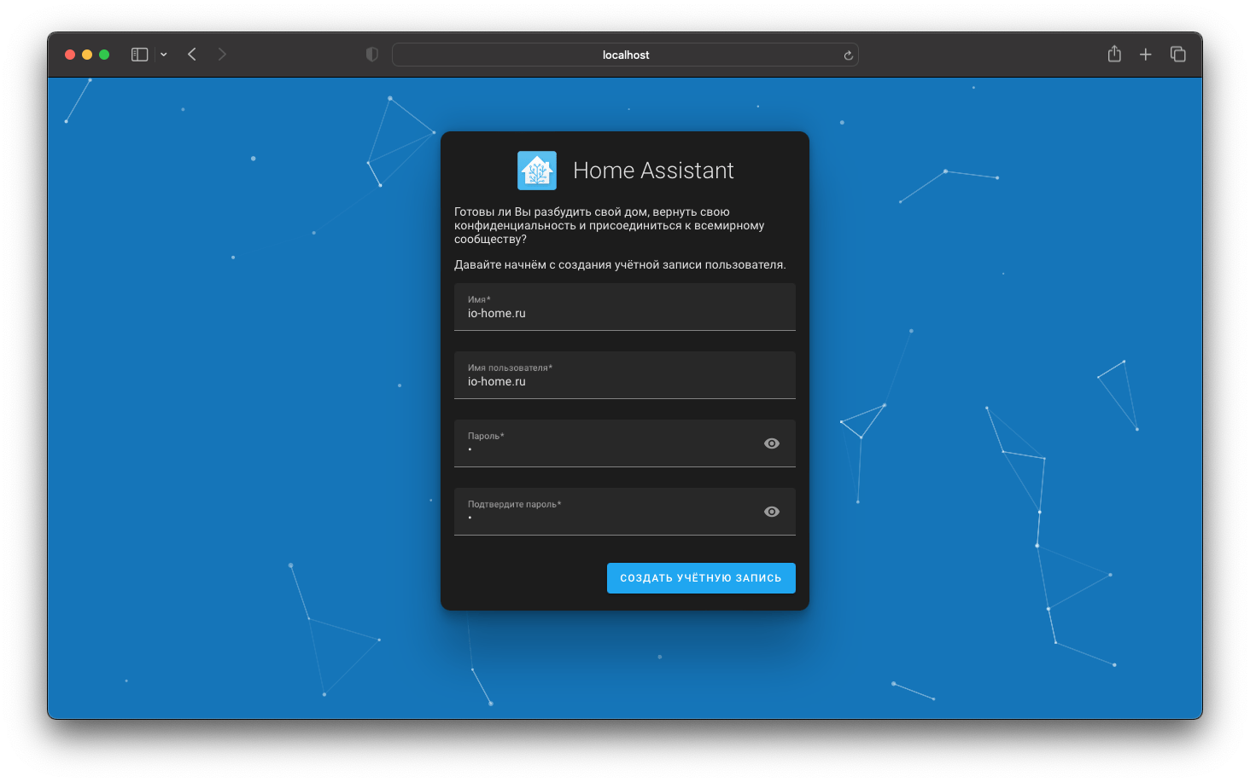Click the yellow minimize traffic light control

pyautogui.click(x=86, y=54)
